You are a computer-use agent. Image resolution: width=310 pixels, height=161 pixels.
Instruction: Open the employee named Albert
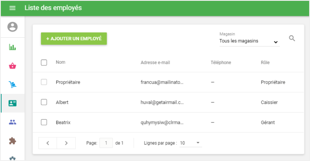(x=62, y=102)
